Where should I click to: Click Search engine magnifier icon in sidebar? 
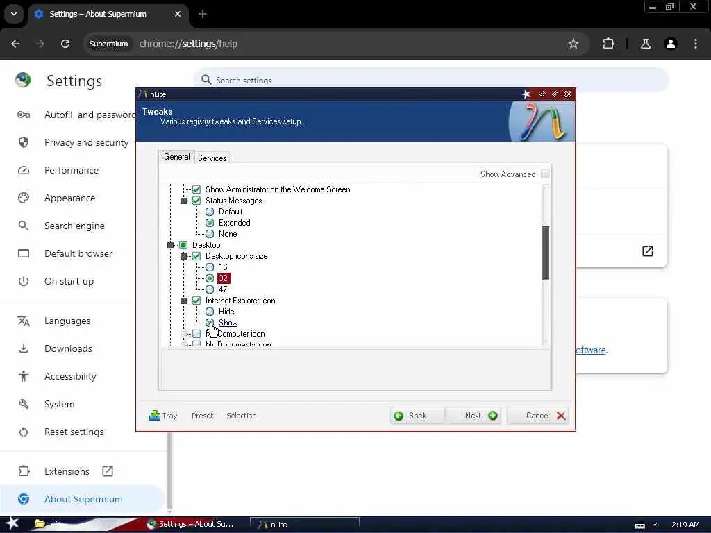tap(24, 226)
